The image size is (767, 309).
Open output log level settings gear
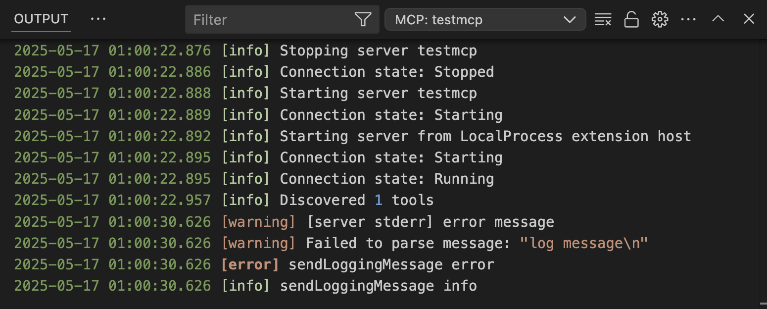coord(660,20)
